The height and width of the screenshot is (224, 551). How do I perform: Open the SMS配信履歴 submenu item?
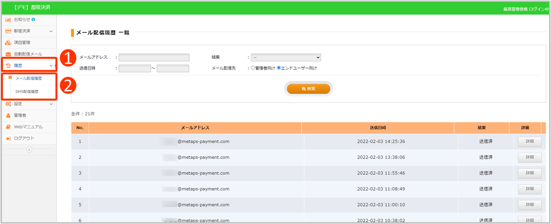pyautogui.click(x=27, y=91)
